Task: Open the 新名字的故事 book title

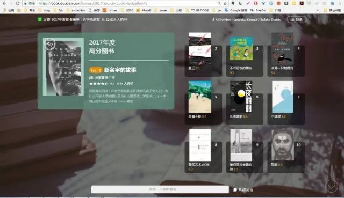Action: coord(120,70)
